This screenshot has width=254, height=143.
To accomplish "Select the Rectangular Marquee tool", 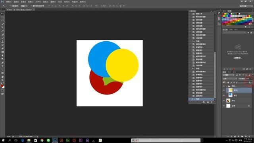I will [x=2, y=17].
